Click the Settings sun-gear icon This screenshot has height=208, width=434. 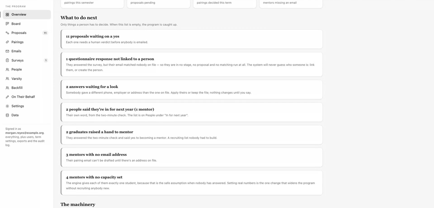(7, 106)
